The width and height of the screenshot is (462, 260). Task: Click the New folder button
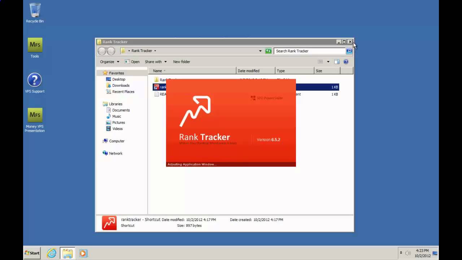click(x=182, y=62)
